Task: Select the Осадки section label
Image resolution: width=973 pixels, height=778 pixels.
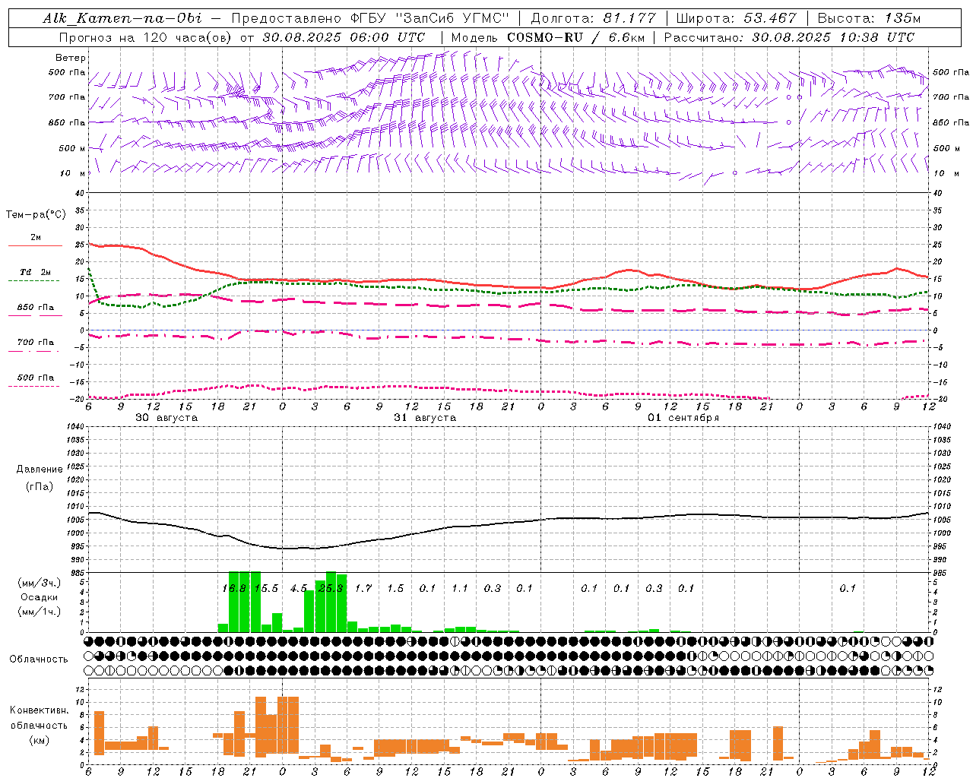Action: tap(40, 598)
